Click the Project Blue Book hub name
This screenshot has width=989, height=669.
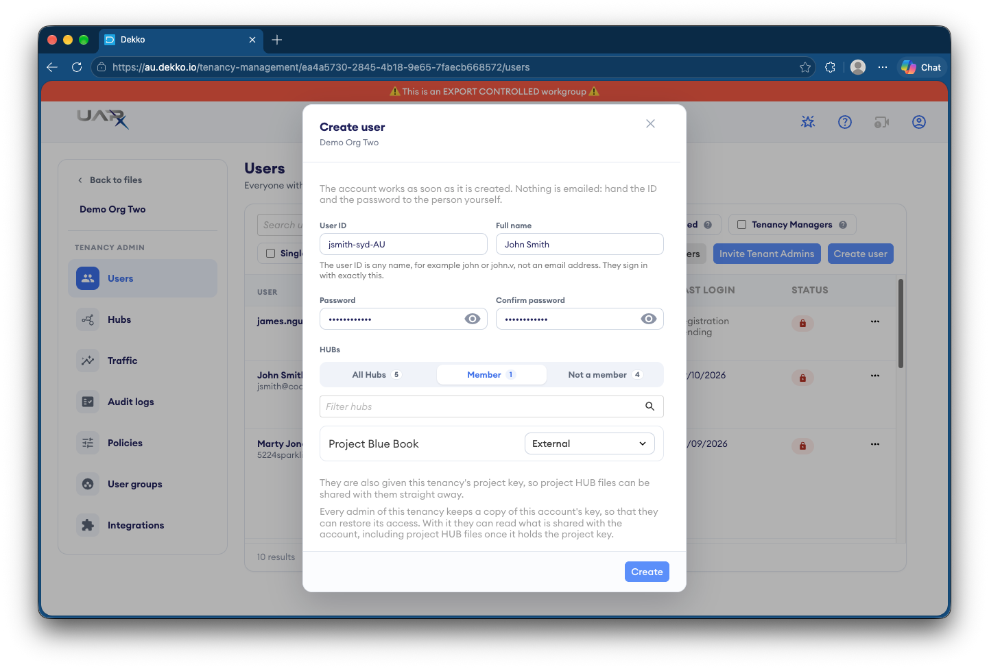374,443
